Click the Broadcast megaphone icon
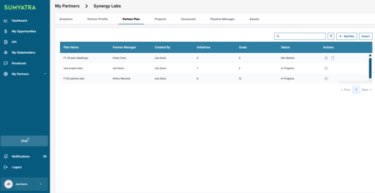Image resolution: width=375 pixels, height=193 pixels. tap(6, 63)
